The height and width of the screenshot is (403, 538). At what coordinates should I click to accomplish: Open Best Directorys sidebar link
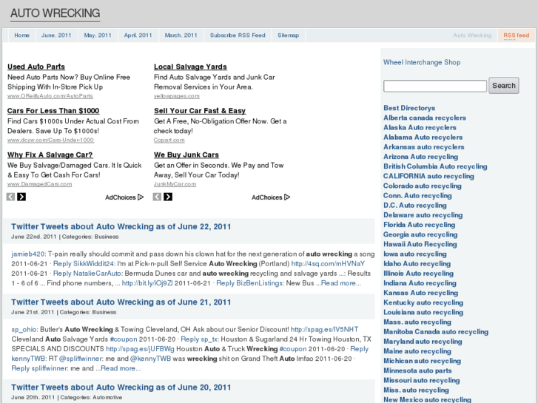point(409,108)
